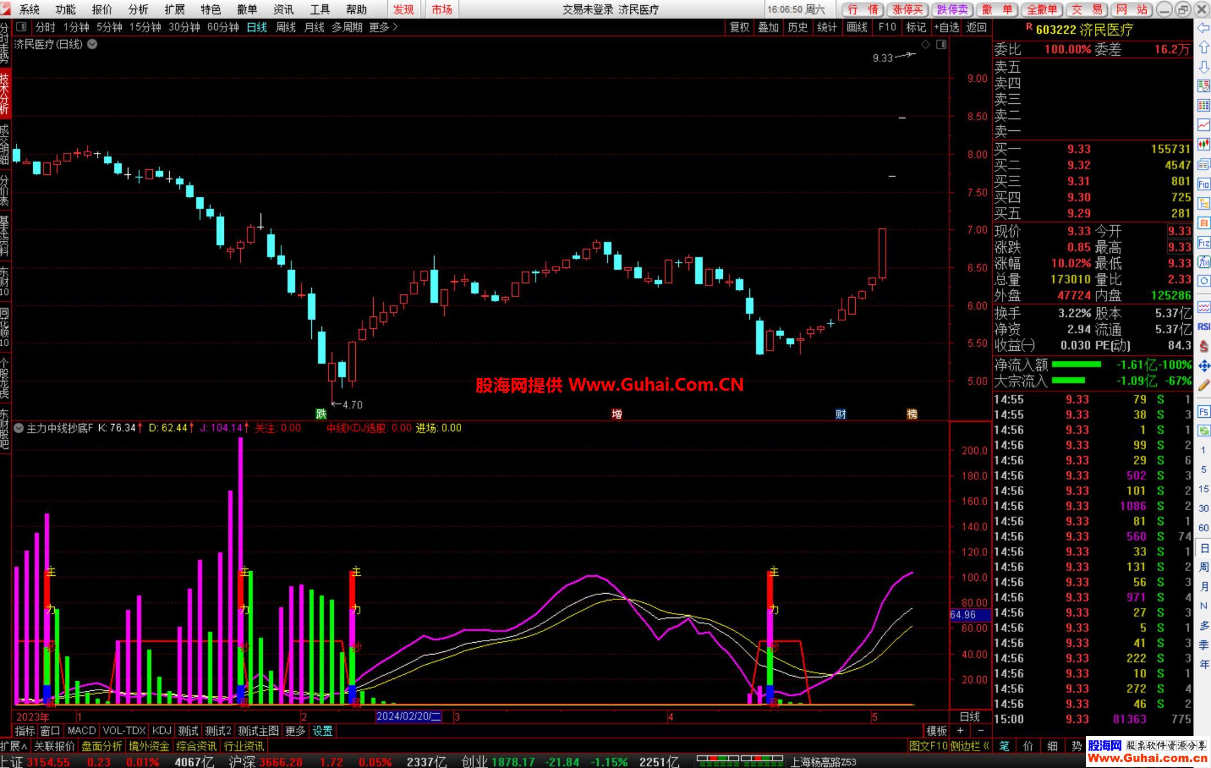
Task: Toggle the chart panel layout icon top-right
Action: click(x=941, y=44)
